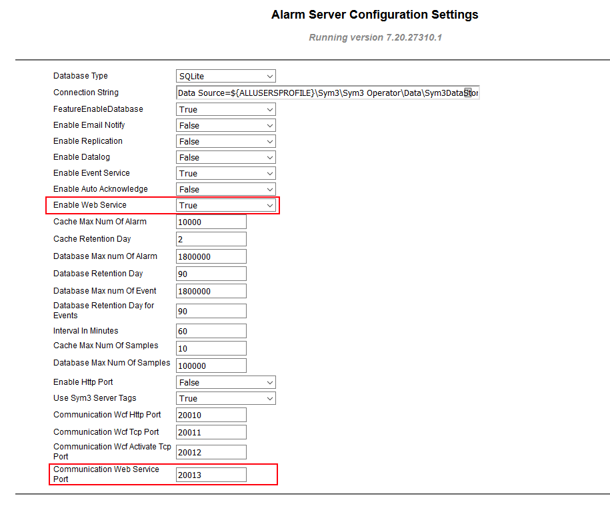Open the Enable Datalog dropdown
This screenshot has height=510, width=610.
tap(225, 157)
